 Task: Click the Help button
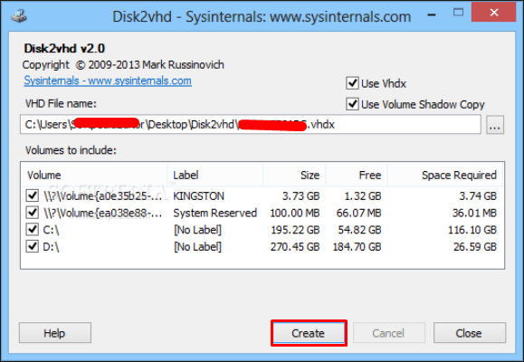point(55,333)
